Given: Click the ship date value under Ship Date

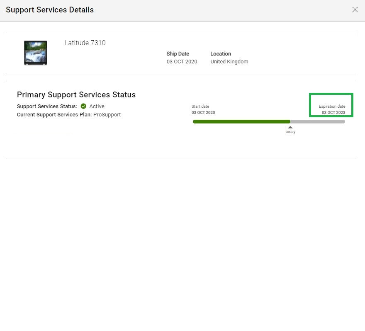Looking at the screenshot, I should [x=182, y=62].
